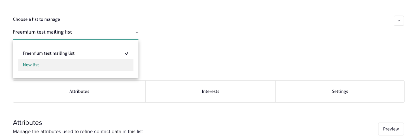
Task: Click the green underline of the list selector
Action: coord(76,40)
